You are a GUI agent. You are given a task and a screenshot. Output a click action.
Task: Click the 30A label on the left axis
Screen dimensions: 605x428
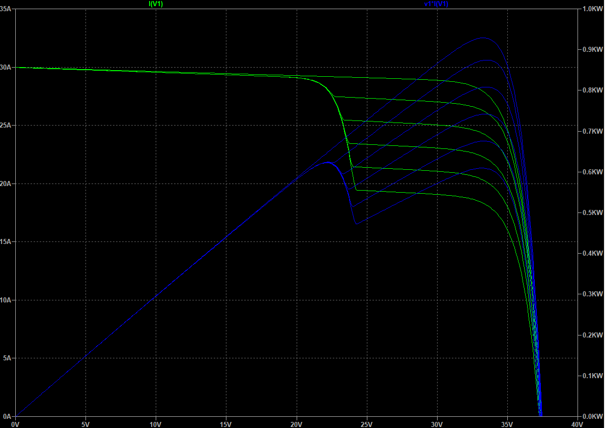click(6, 68)
